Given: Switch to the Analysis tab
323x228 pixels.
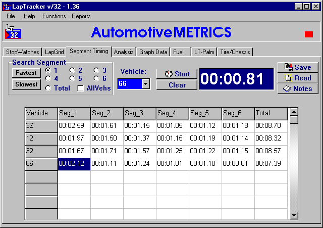Looking at the screenshot, I should [124, 52].
